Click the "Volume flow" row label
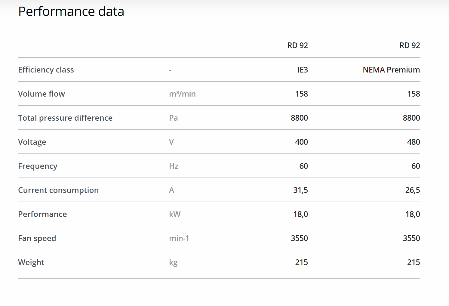This screenshot has height=306, width=449. point(42,94)
